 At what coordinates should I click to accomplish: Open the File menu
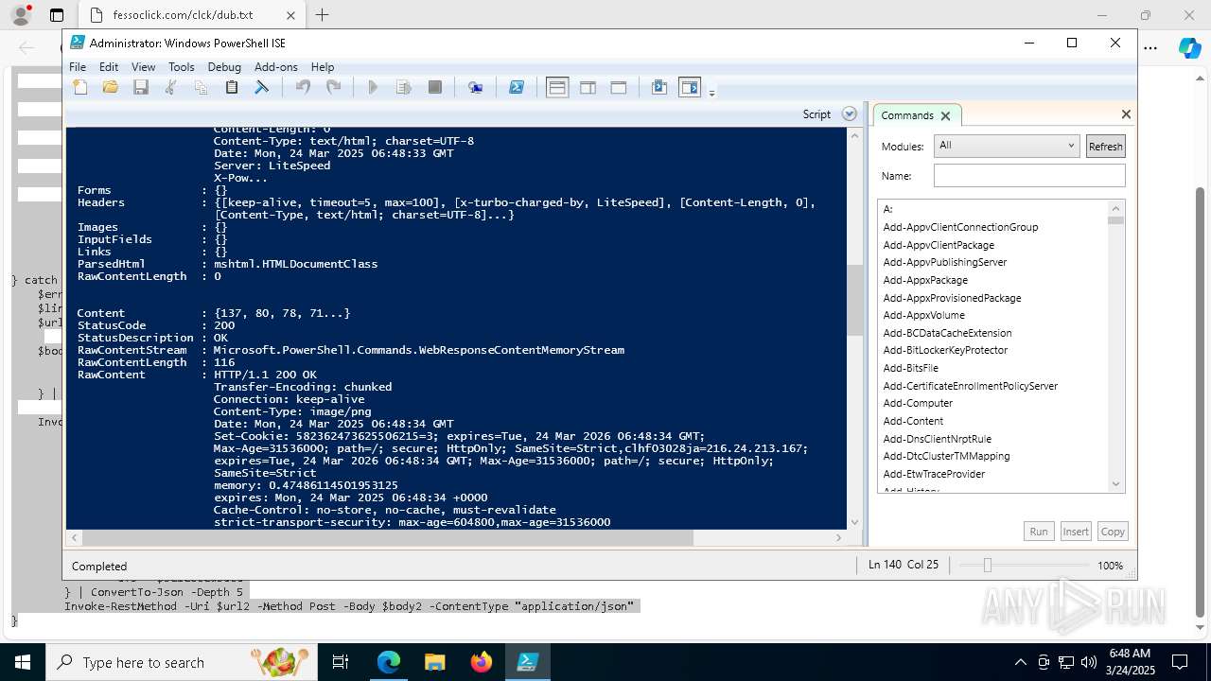[78, 67]
